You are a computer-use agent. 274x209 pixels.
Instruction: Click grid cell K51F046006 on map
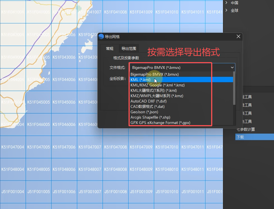point(64,125)
